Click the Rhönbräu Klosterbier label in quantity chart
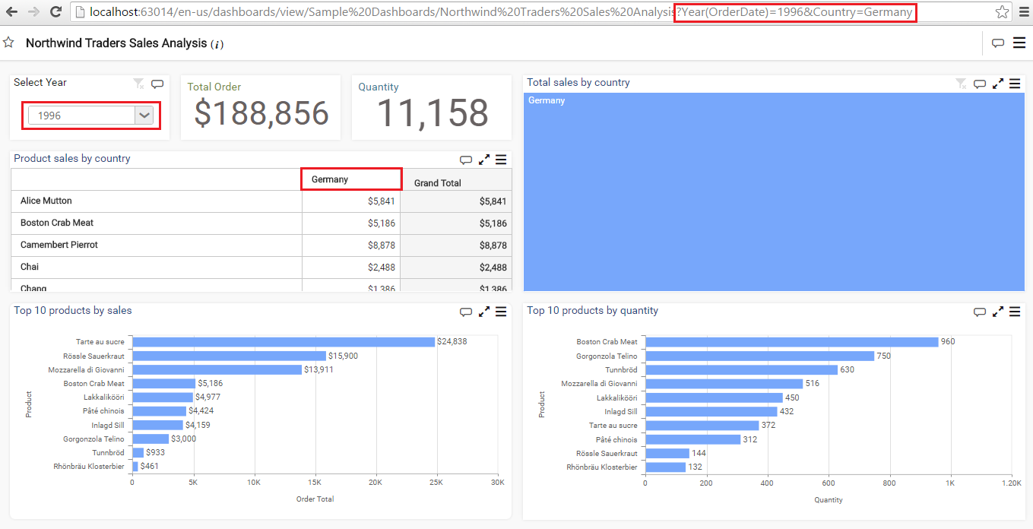 [602, 467]
